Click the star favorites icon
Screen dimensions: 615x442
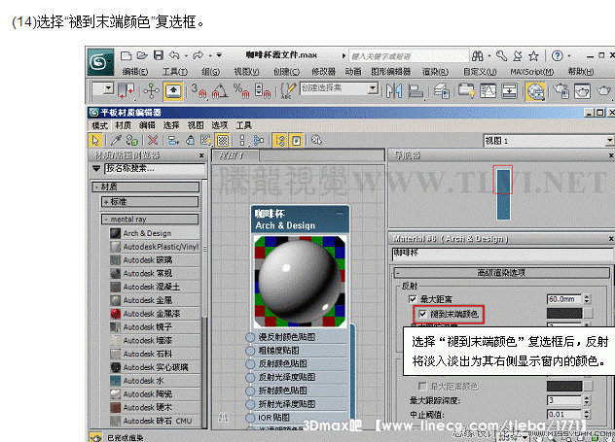click(533, 56)
